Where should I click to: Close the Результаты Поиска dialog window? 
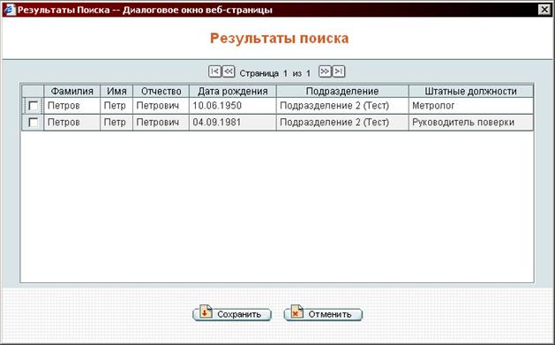[544, 10]
